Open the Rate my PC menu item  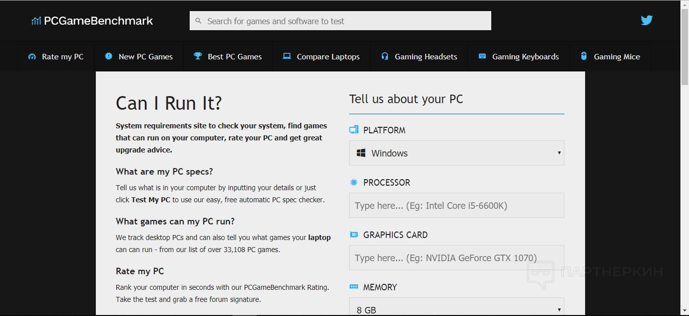pyautogui.click(x=55, y=56)
